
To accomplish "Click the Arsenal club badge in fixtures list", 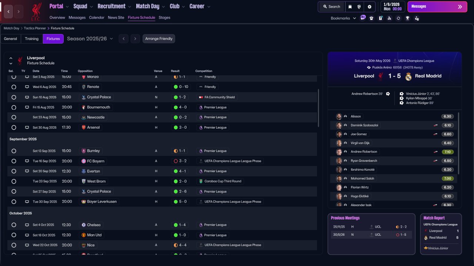I will (84, 127).
